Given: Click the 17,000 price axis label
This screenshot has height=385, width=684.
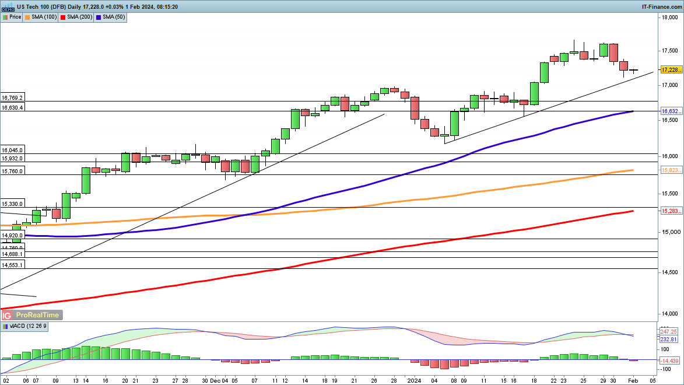Looking at the screenshot, I should click(670, 85).
